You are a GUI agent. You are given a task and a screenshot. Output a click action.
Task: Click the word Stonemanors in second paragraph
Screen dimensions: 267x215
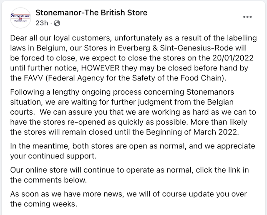(210, 92)
